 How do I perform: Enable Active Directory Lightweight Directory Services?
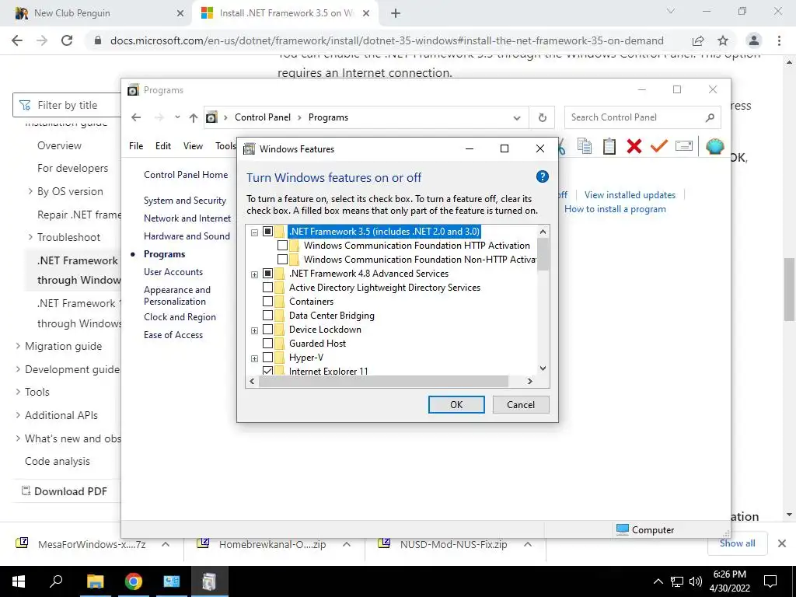point(267,288)
